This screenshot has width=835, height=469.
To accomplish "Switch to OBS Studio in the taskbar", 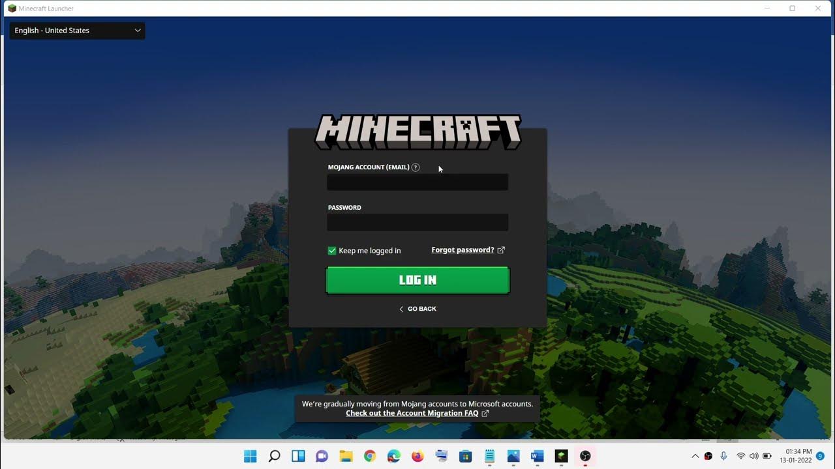I will click(585, 456).
